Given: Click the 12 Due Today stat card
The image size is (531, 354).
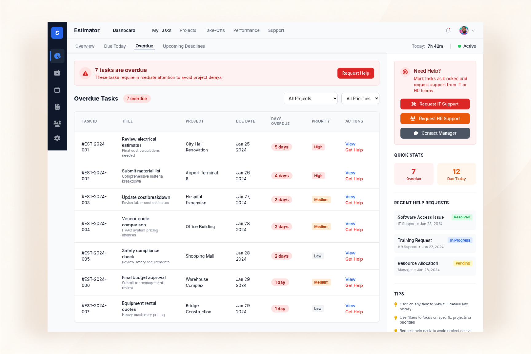Looking at the screenshot, I should (456, 174).
